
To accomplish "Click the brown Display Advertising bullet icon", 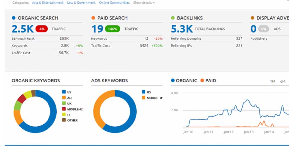I will point(252,18).
